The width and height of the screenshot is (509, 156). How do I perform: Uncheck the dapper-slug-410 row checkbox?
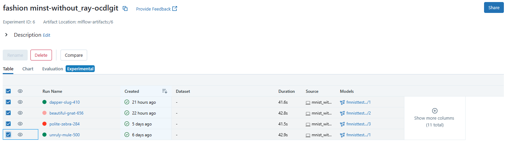point(9,102)
